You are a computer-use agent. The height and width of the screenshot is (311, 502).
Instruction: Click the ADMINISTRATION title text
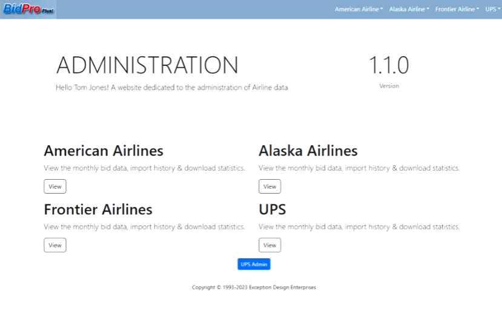[x=147, y=65]
